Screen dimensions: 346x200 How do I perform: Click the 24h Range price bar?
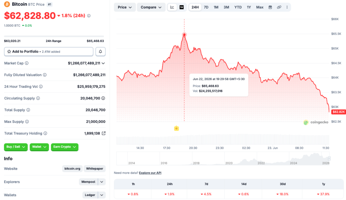click(54, 36)
